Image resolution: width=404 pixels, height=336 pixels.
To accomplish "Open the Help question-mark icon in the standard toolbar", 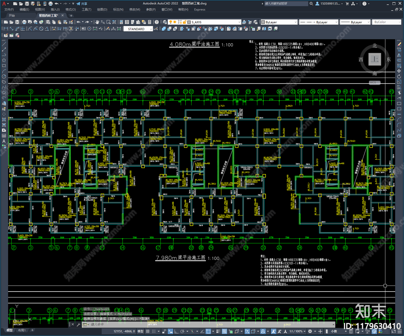I will [x=157, y=22].
